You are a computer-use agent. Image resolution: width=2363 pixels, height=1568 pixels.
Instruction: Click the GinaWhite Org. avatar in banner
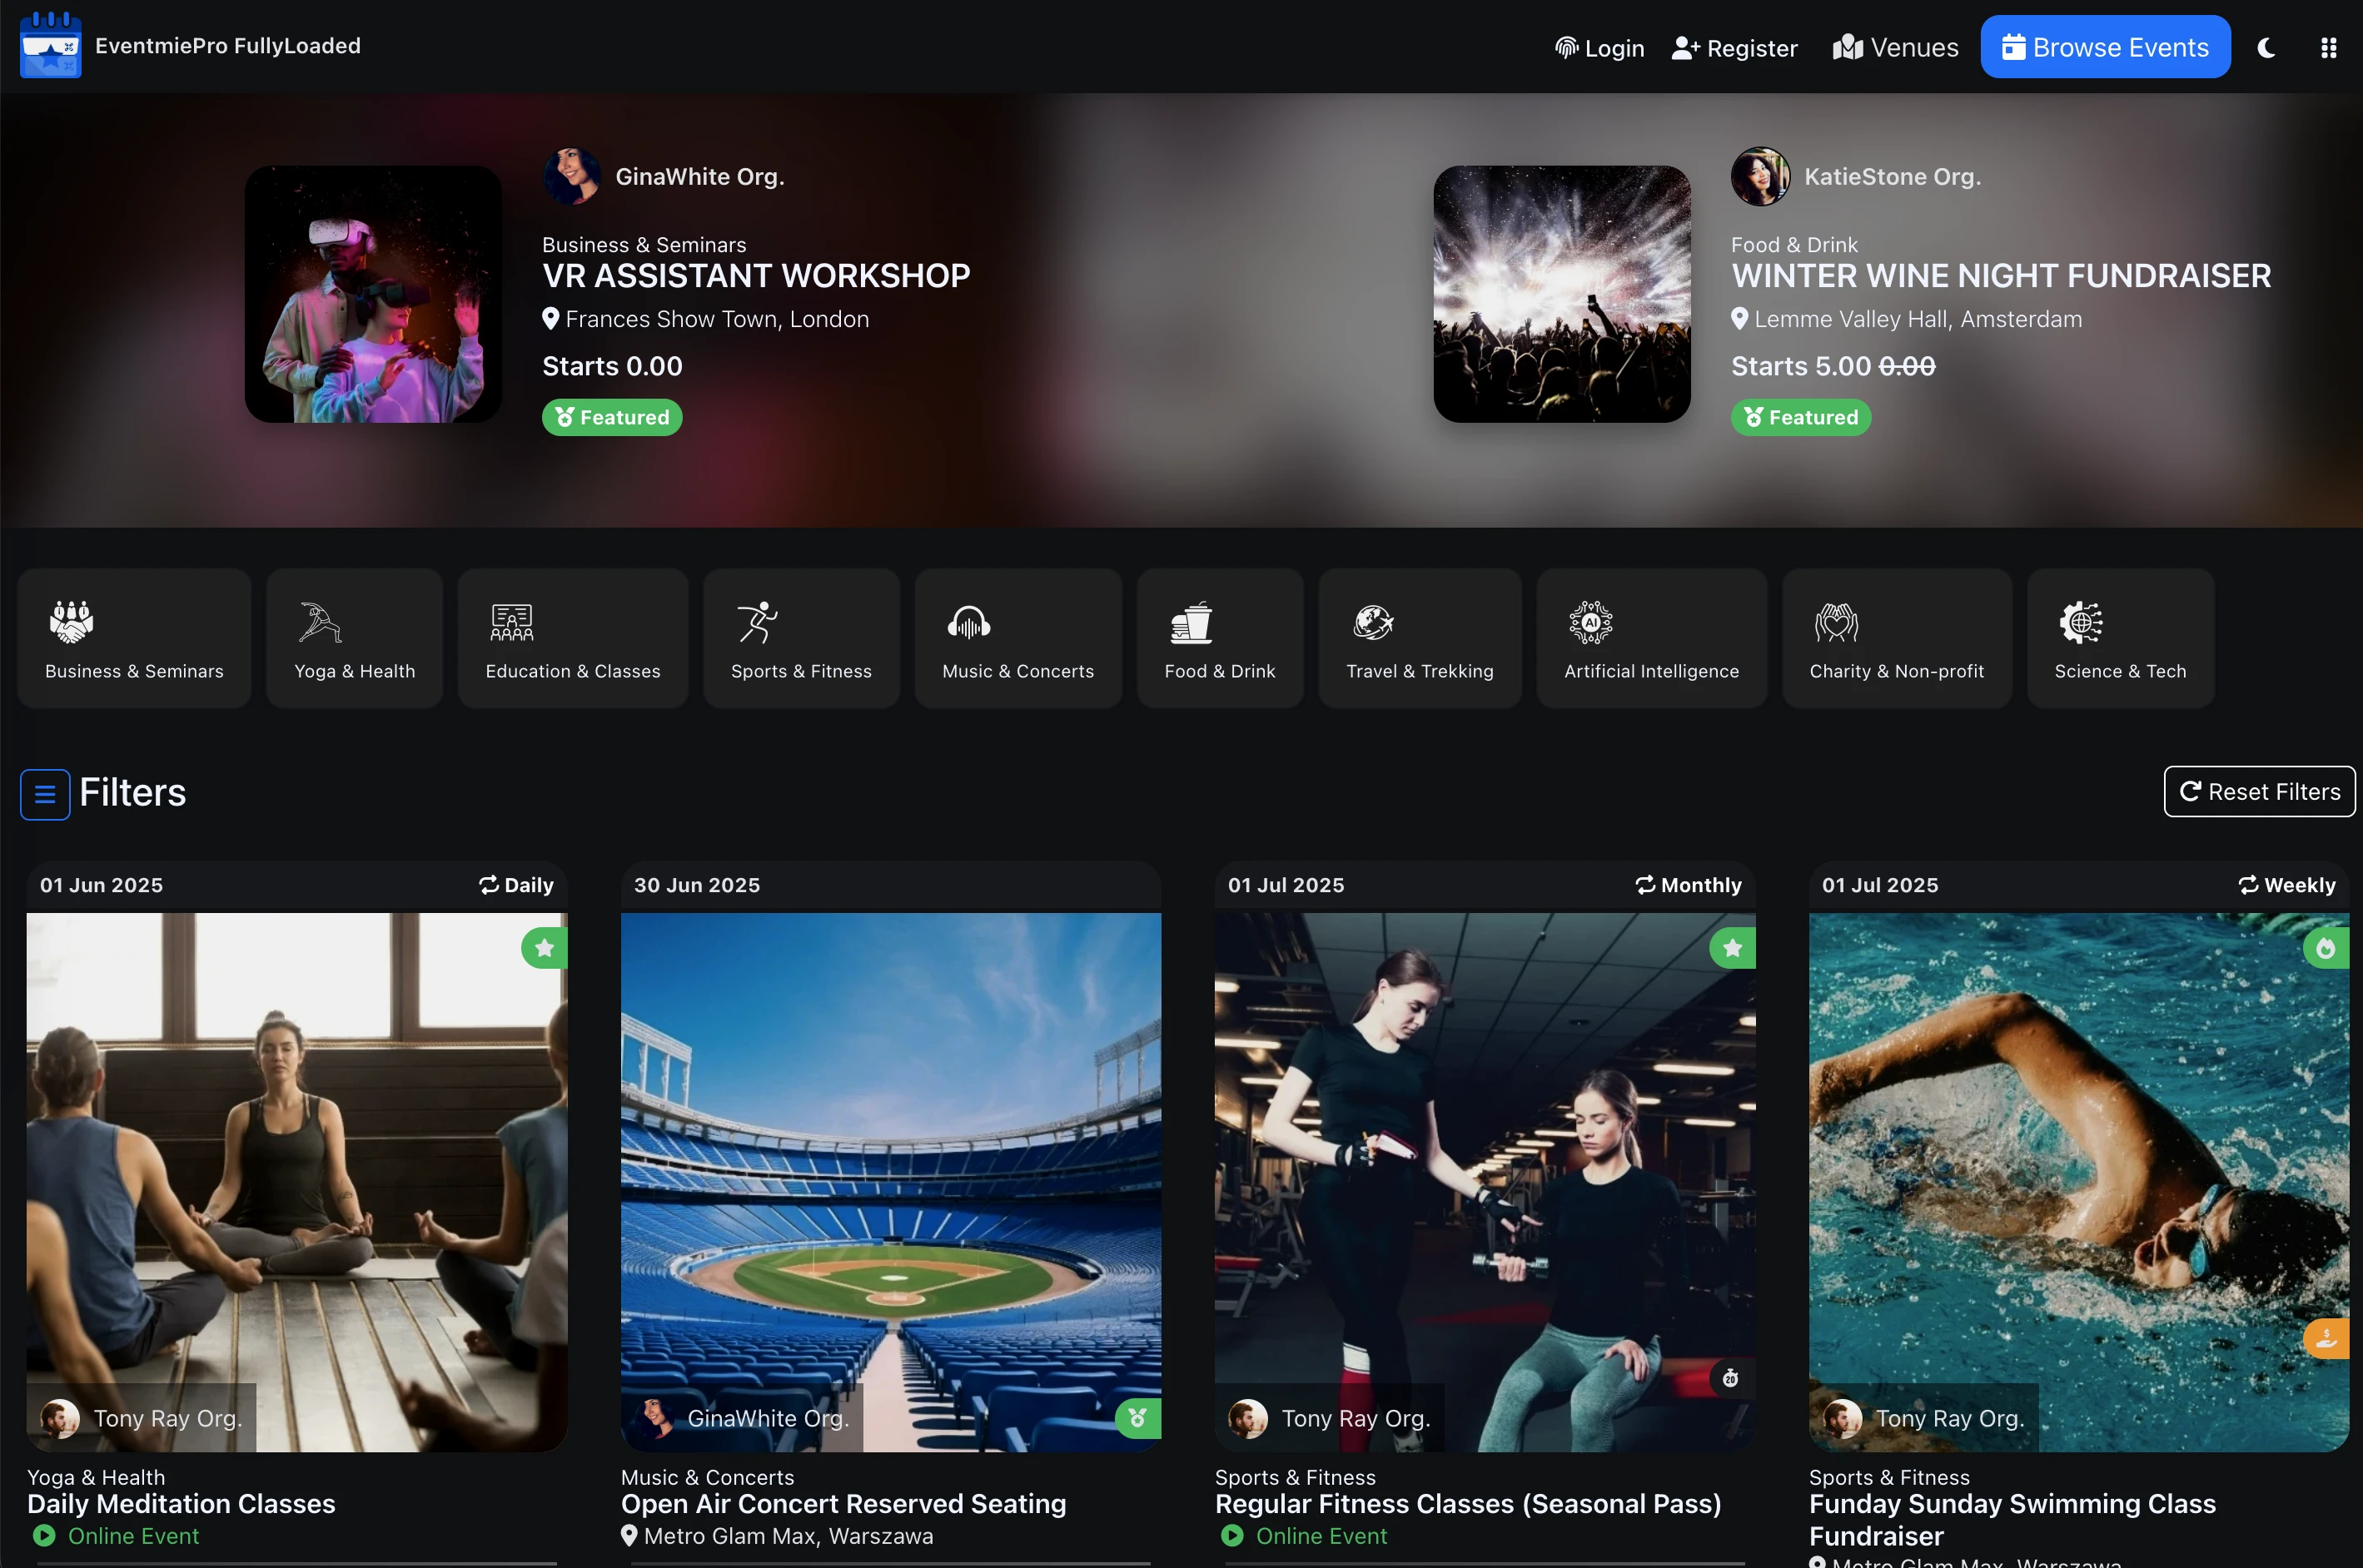571,176
